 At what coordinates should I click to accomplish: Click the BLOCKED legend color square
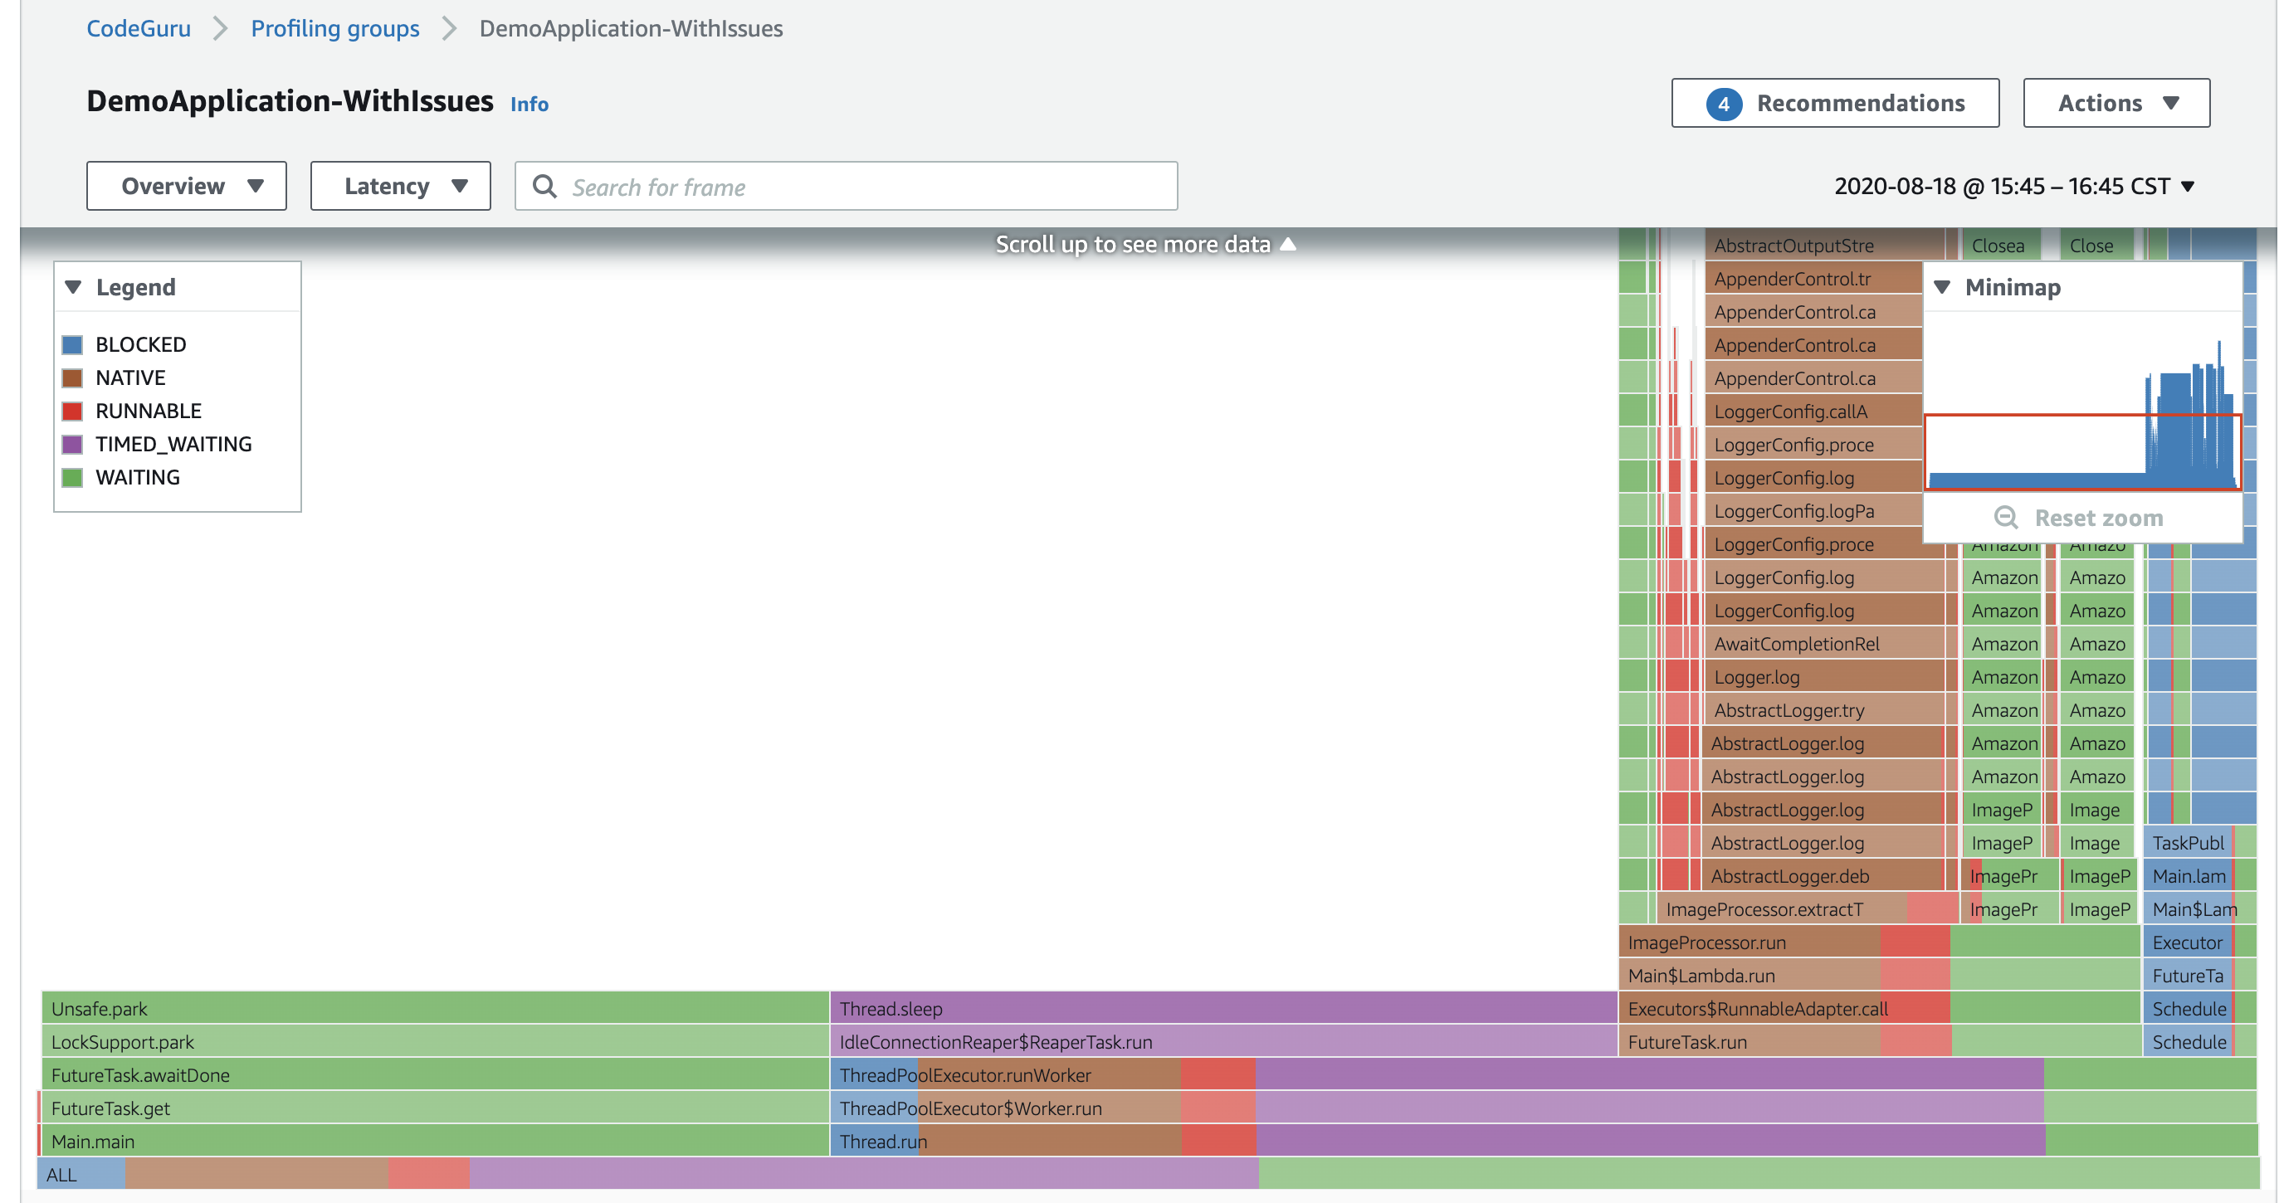[72, 344]
